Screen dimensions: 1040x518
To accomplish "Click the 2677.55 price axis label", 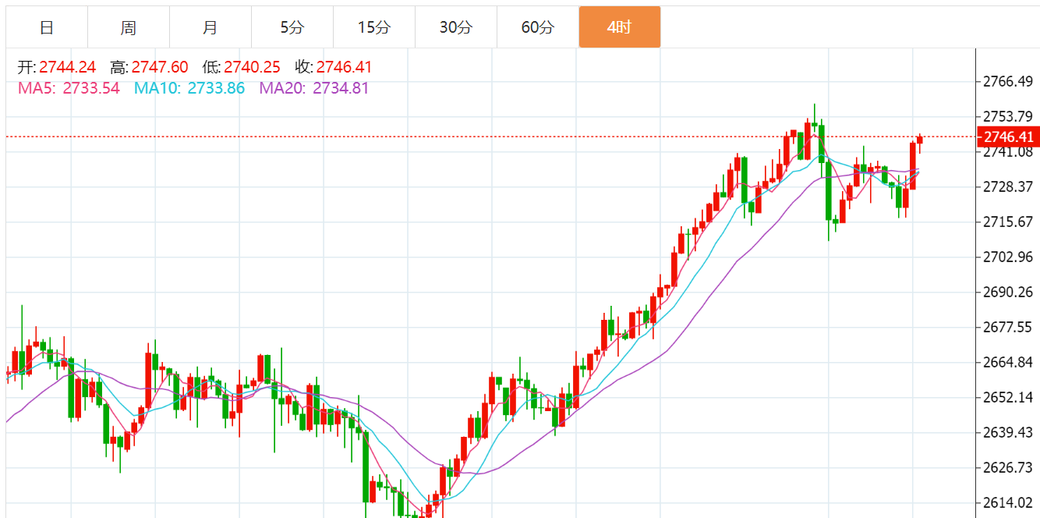I will point(1008,327).
